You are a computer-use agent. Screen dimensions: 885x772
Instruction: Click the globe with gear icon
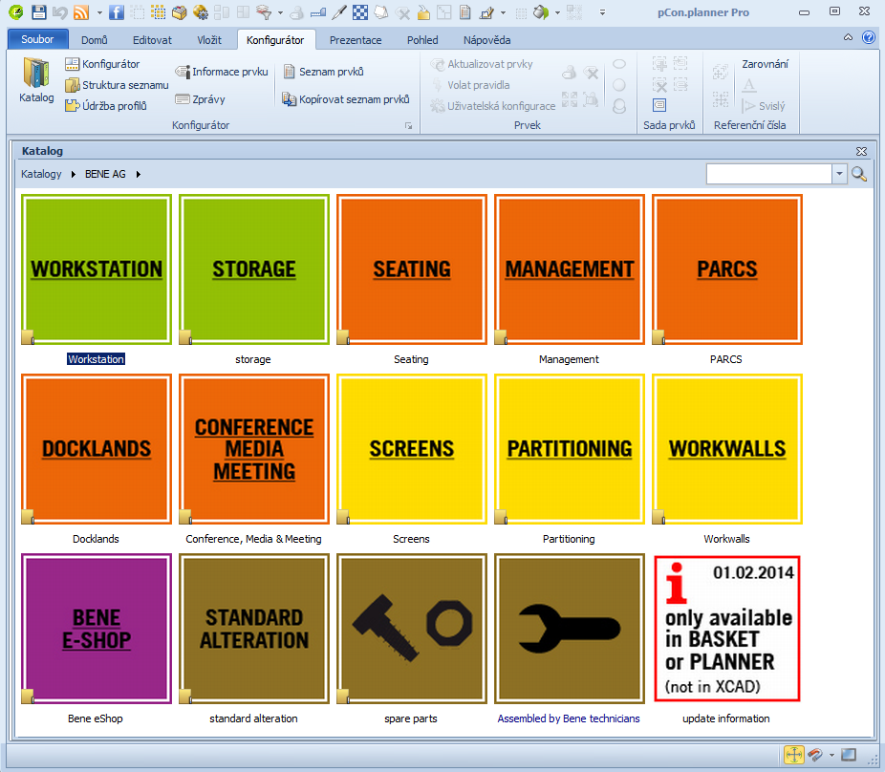point(201,11)
